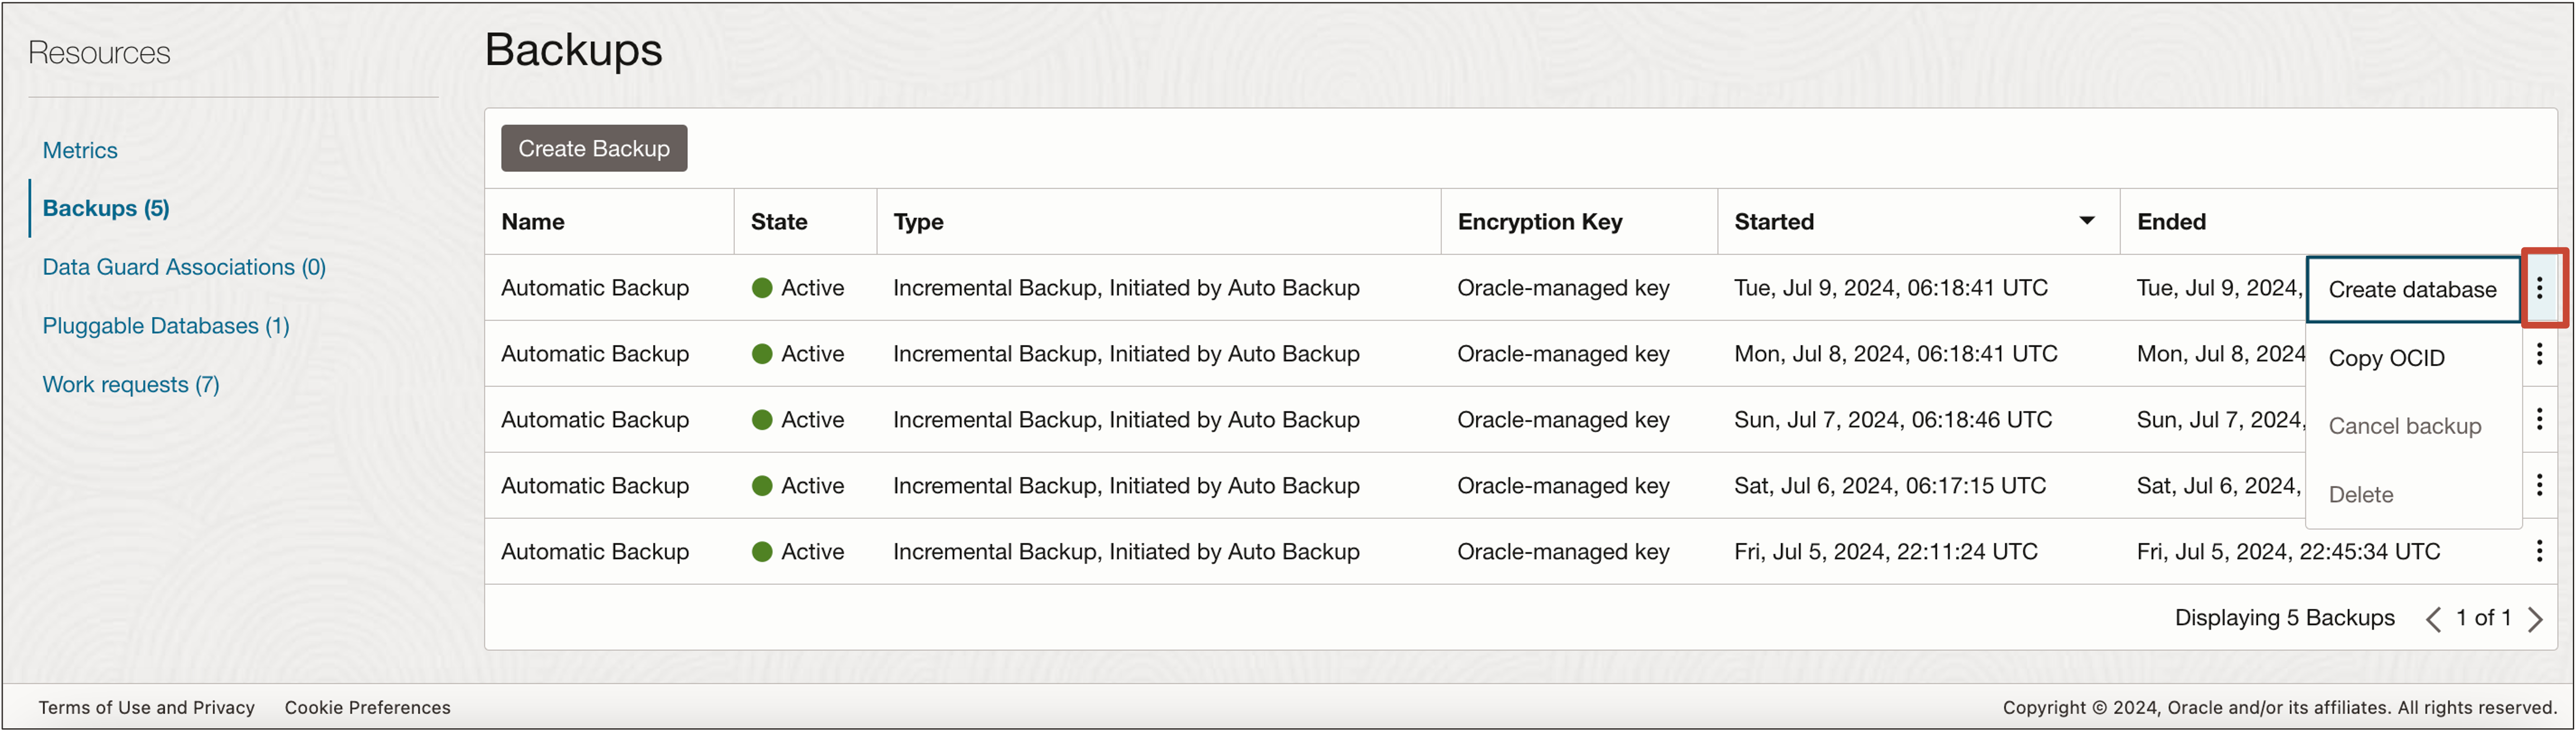The height and width of the screenshot is (731, 2576).
Task: Click Active state in the Jul 8 row
Action: point(798,354)
